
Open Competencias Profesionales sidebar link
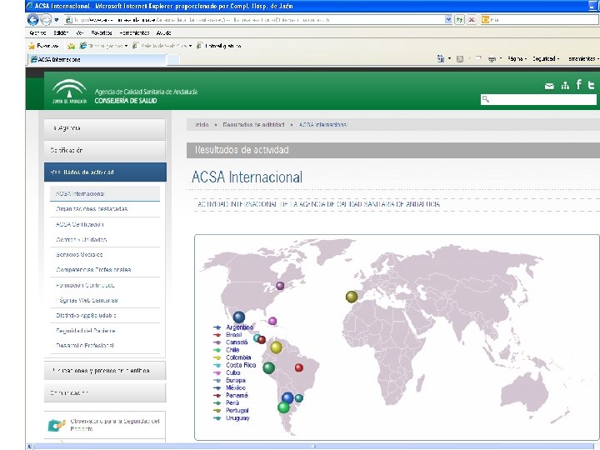tap(93, 270)
